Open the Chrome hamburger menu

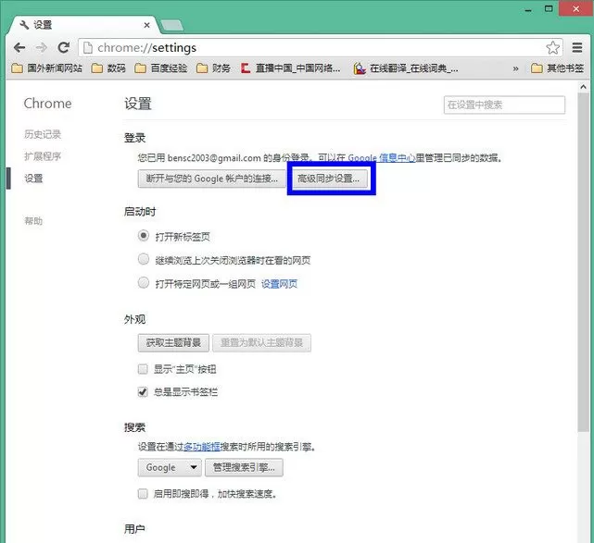577,48
